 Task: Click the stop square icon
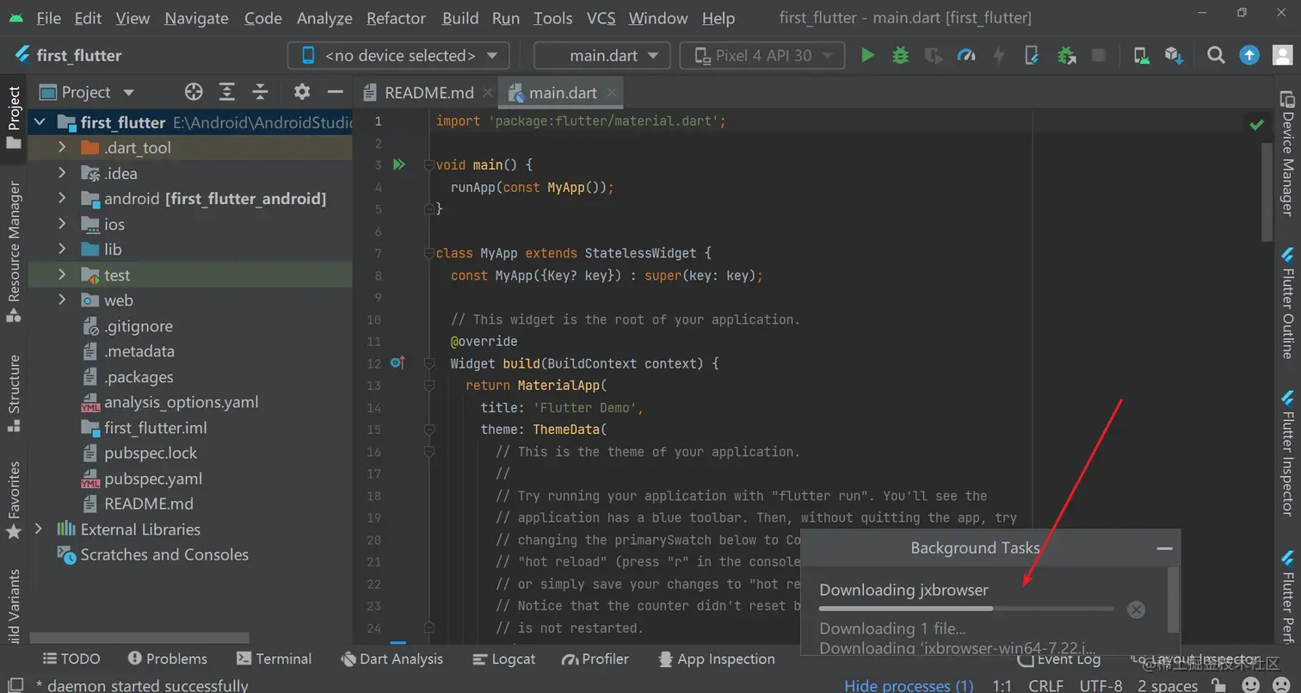(1098, 55)
